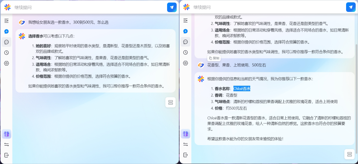Click the floating layout button in left window
358x164 pixels.
171,102
